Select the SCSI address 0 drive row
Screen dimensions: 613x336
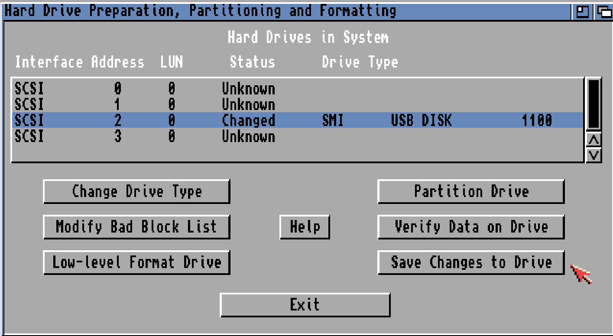pos(173,89)
